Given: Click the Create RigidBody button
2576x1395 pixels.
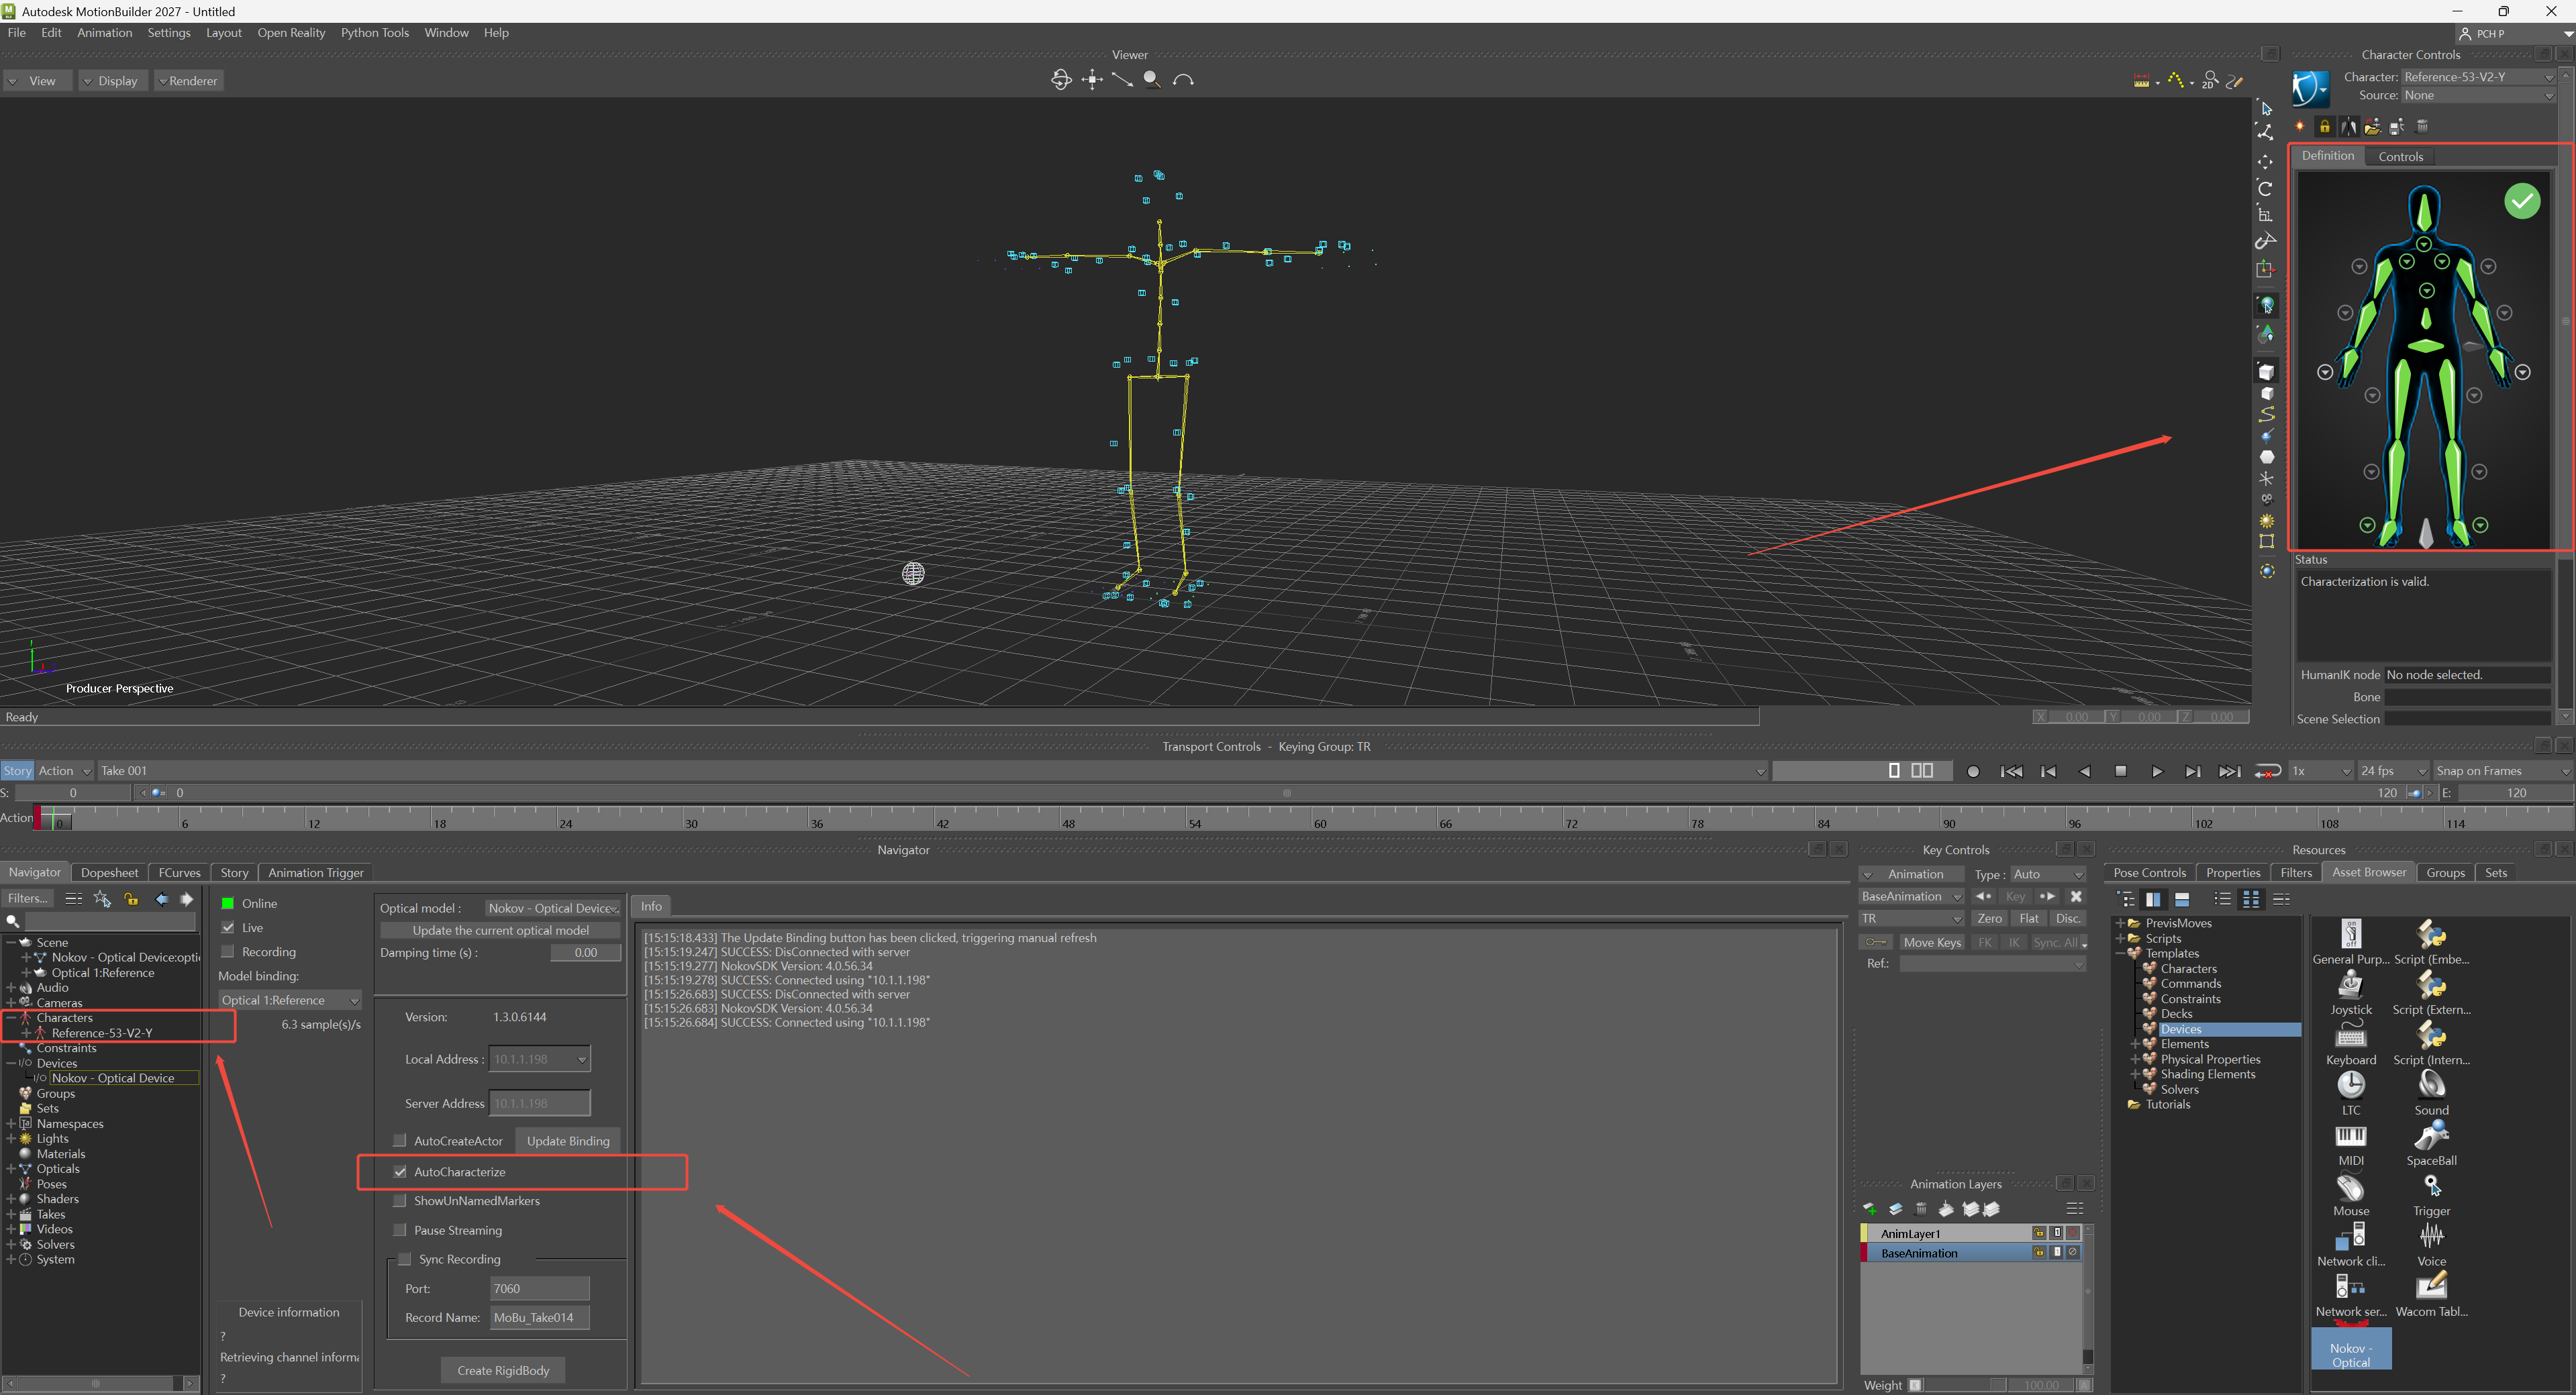Looking at the screenshot, I should pos(503,1370).
